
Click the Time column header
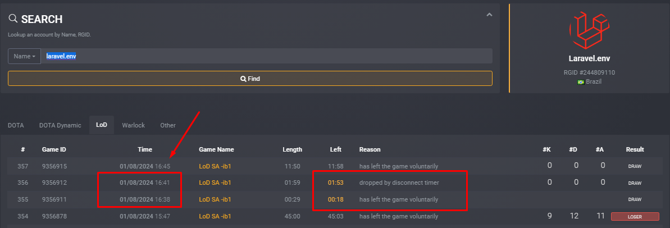pos(145,149)
